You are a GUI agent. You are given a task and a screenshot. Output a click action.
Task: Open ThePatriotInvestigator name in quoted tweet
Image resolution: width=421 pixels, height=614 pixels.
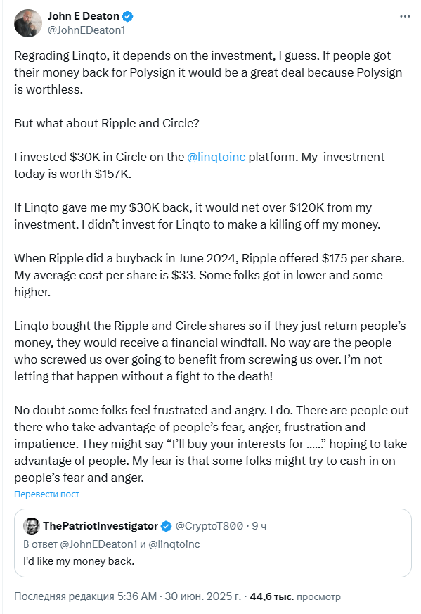(x=101, y=526)
